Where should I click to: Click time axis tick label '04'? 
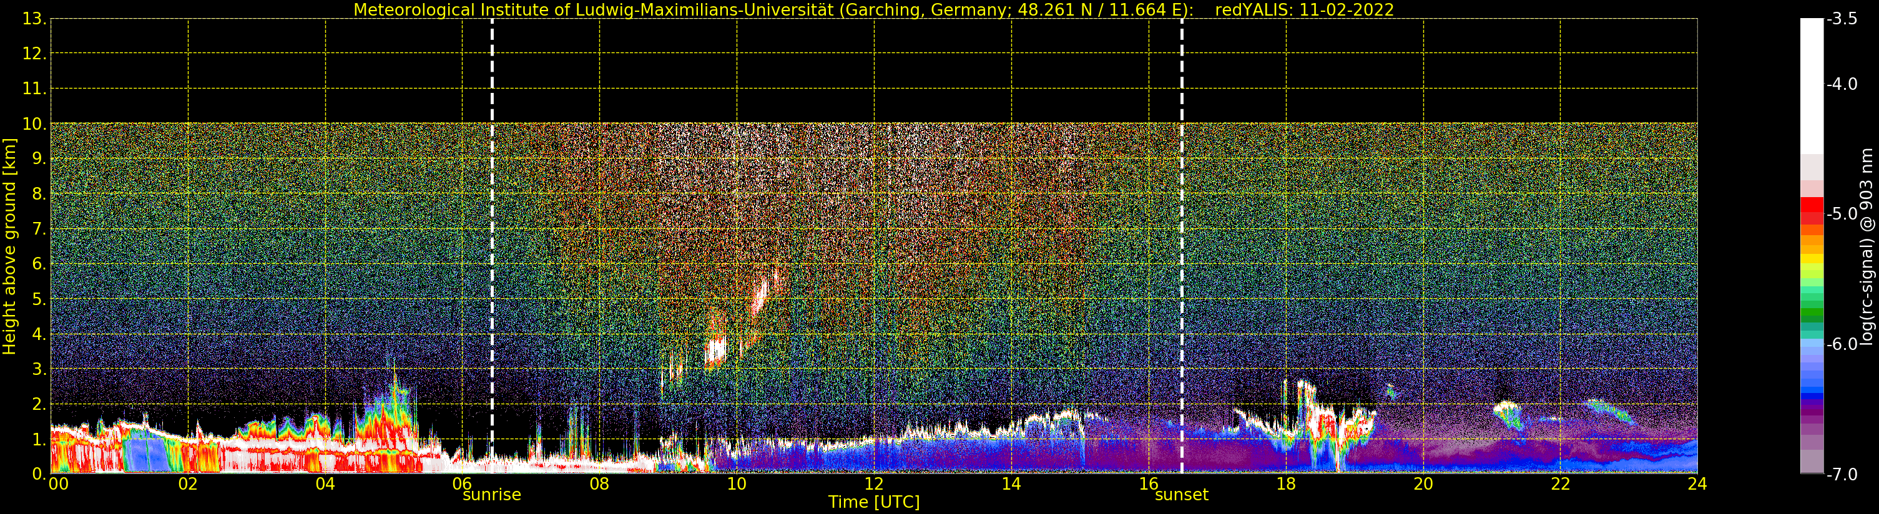(325, 484)
